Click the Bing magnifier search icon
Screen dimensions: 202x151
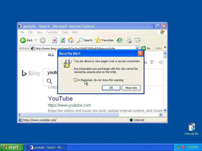click(x=49, y=81)
